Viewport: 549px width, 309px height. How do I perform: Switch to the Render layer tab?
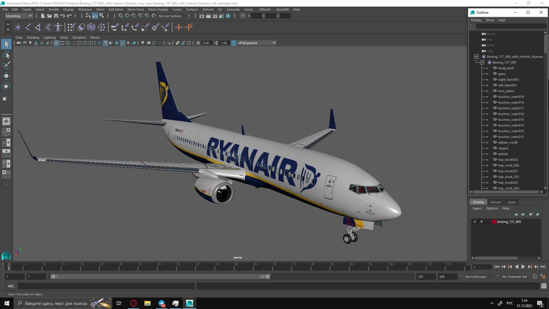coord(496,202)
